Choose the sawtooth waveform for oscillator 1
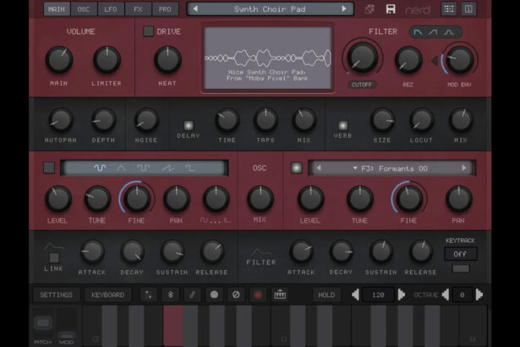This screenshot has width=520, height=347. point(167,168)
